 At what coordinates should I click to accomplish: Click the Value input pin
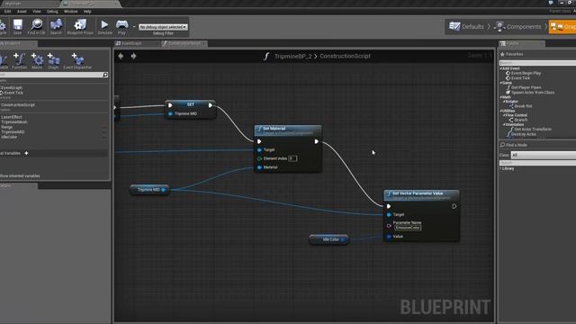[x=389, y=237]
